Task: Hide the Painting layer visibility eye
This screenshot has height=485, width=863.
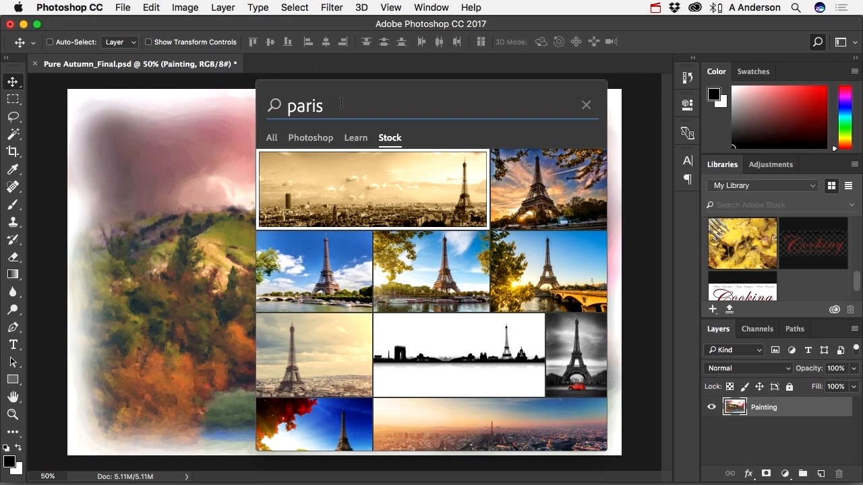Action: coord(711,407)
